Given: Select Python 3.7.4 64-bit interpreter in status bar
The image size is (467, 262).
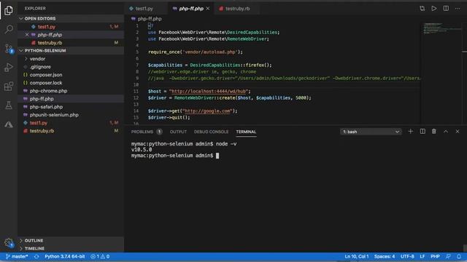Looking at the screenshot, I should tap(65, 256).
